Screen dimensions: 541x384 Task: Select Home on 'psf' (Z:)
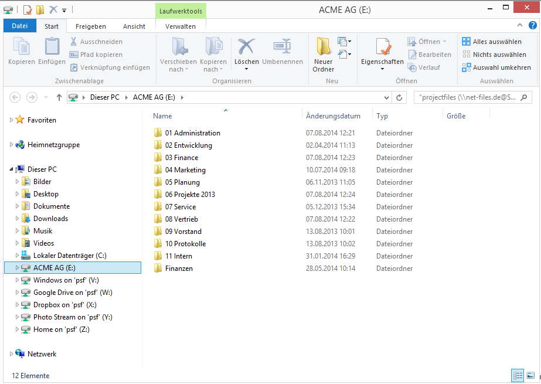click(62, 329)
